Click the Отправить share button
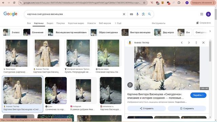217x122 pixels. (x=146, y=108)
